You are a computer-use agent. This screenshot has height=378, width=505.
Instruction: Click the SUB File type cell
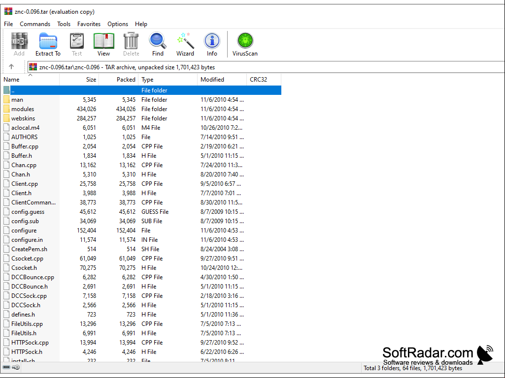click(152, 221)
